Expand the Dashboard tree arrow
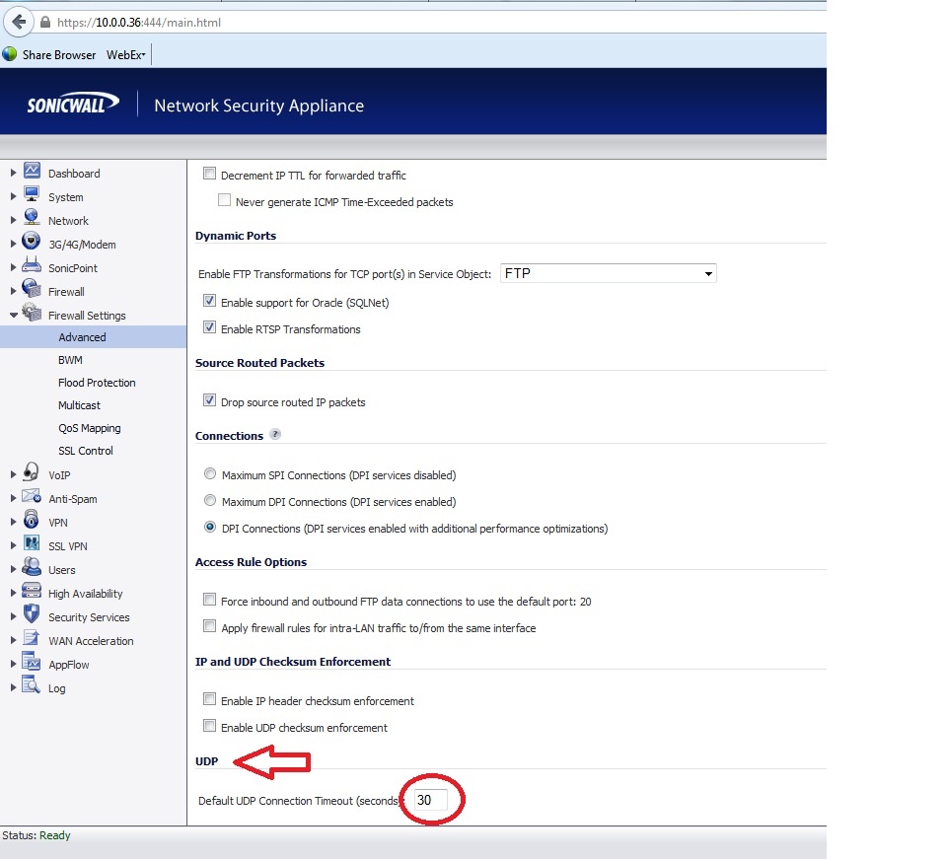This screenshot has width=947, height=859. (x=13, y=174)
